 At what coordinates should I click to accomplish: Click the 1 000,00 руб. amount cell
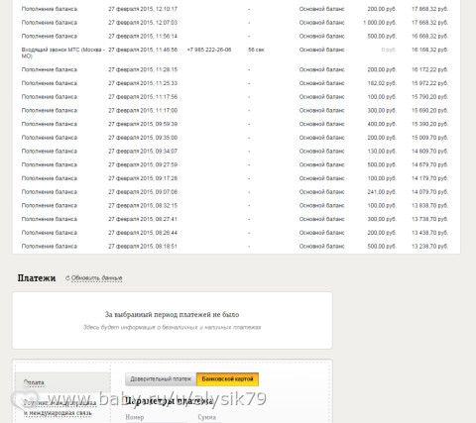tap(380, 23)
